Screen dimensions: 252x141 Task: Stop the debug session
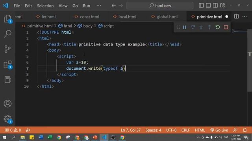pos(226,27)
